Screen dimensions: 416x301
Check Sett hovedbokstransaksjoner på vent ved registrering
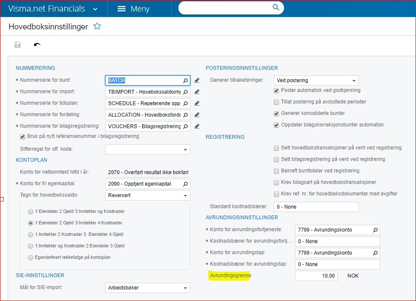(276, 148)
